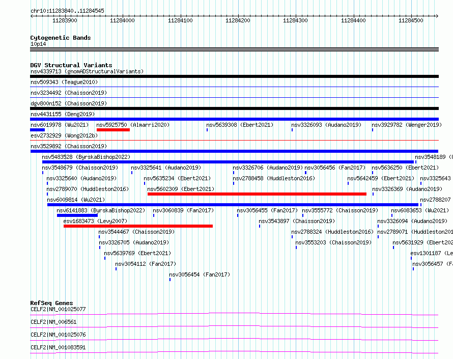This screenshot has width=453, height=359.
Task: Click ruler position 11284000
Action: 123,20
